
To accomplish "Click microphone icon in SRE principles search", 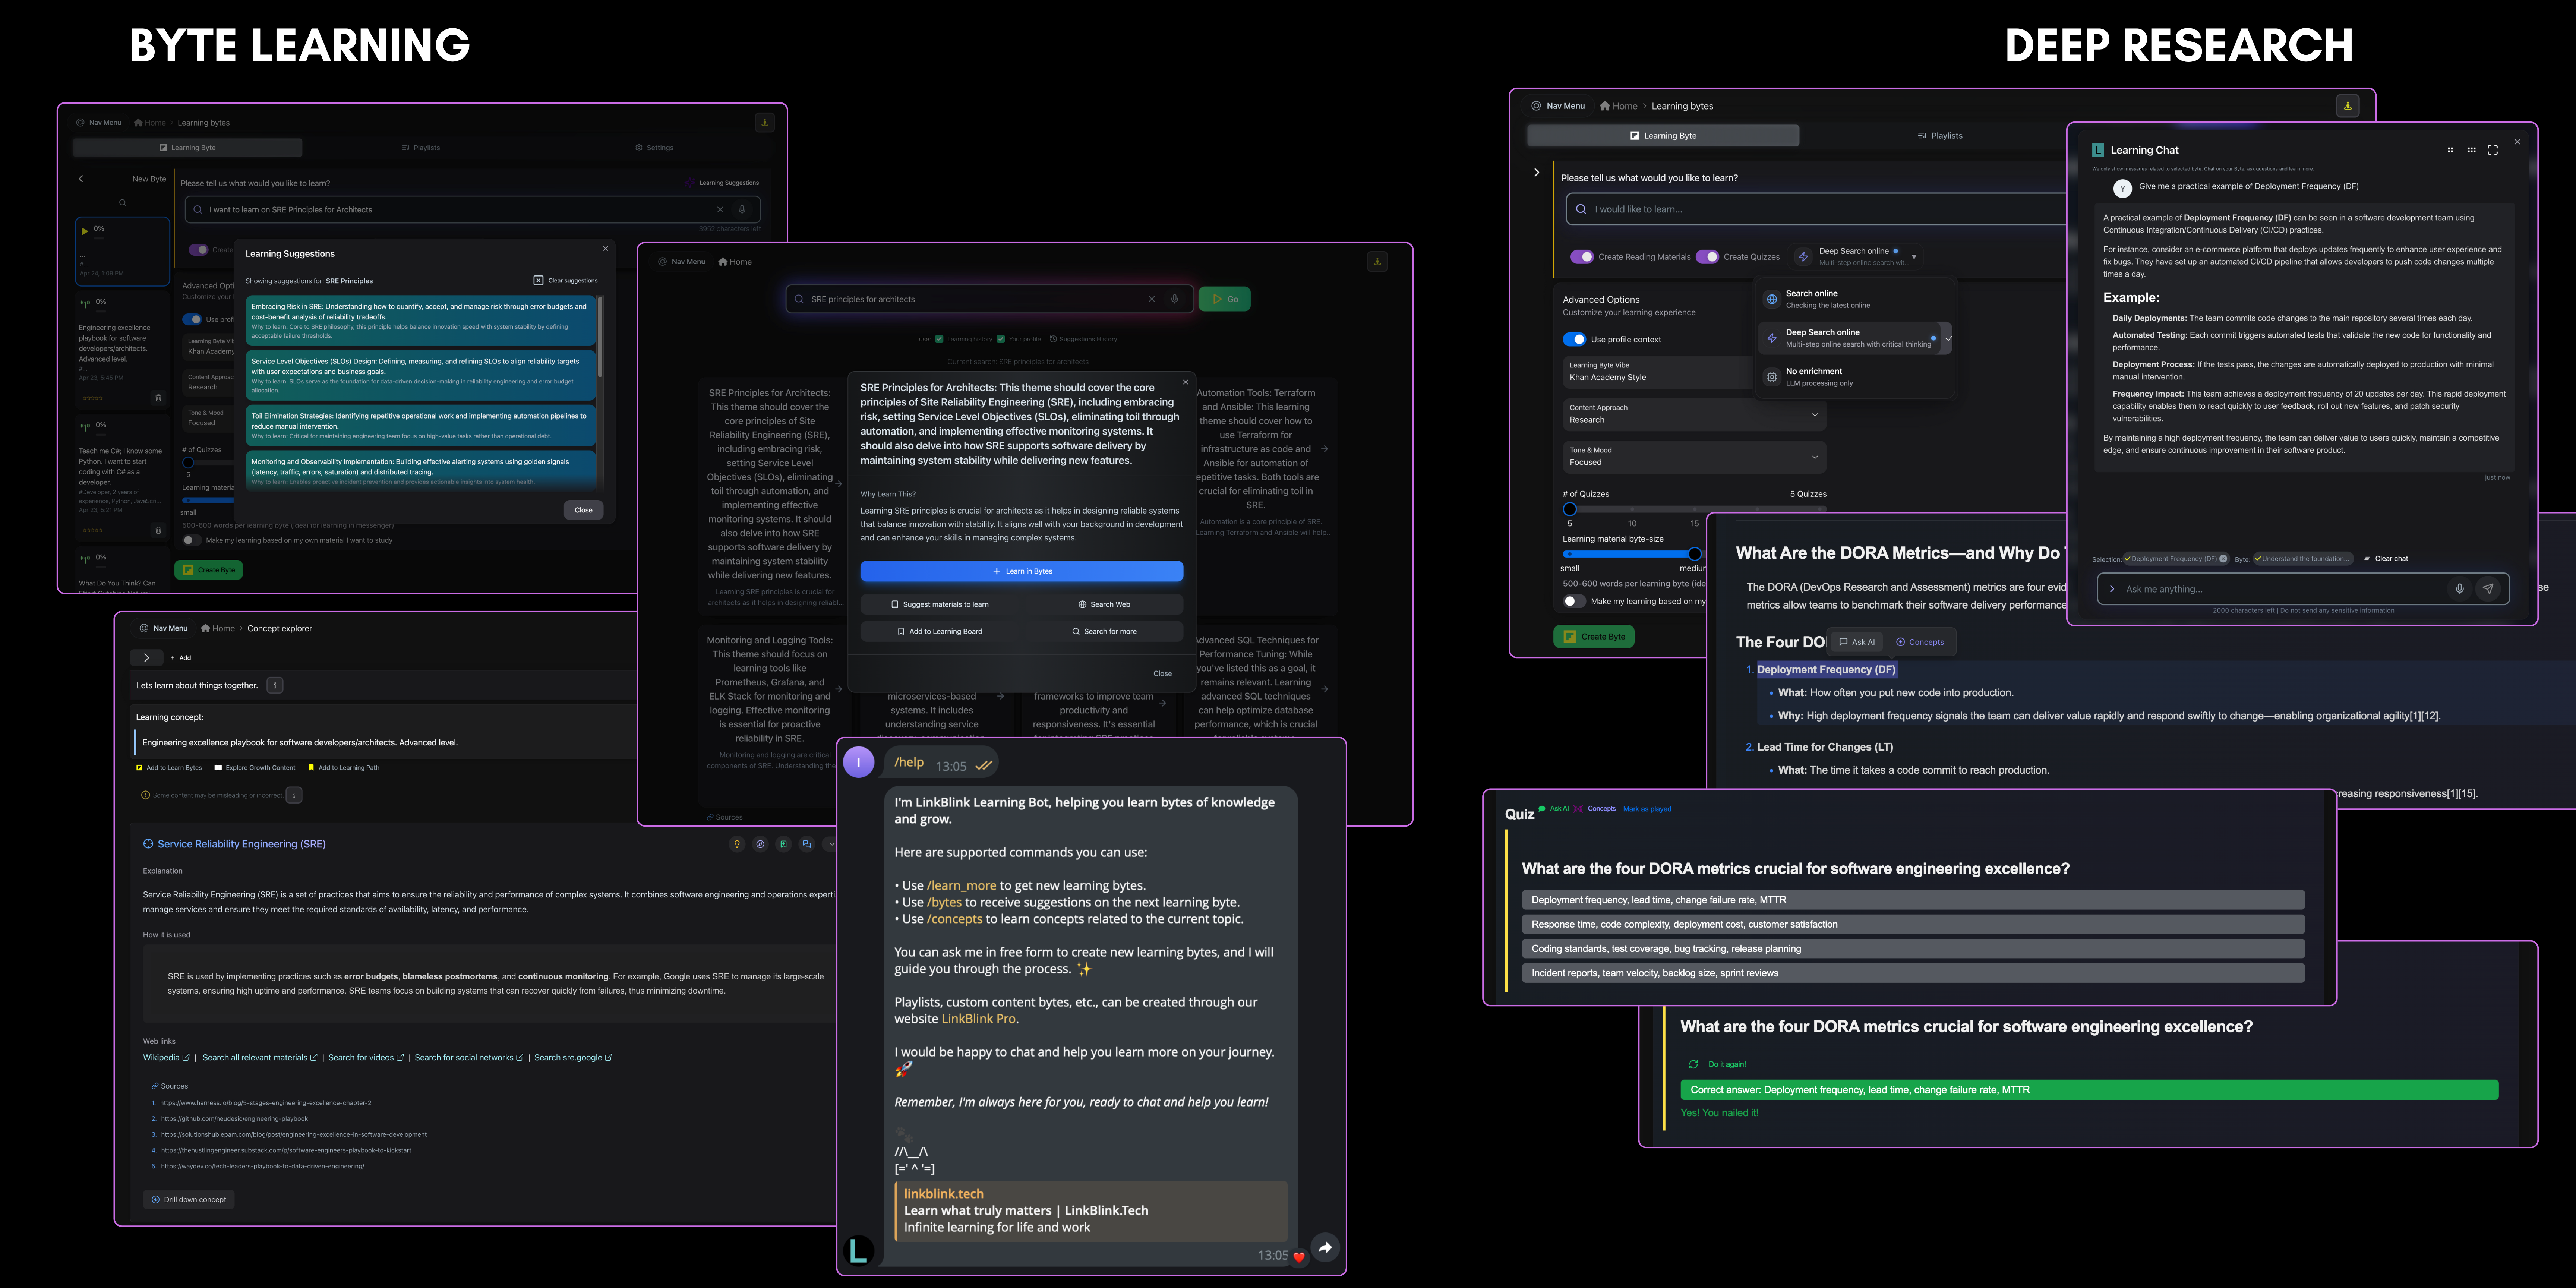I will 1175,299.
